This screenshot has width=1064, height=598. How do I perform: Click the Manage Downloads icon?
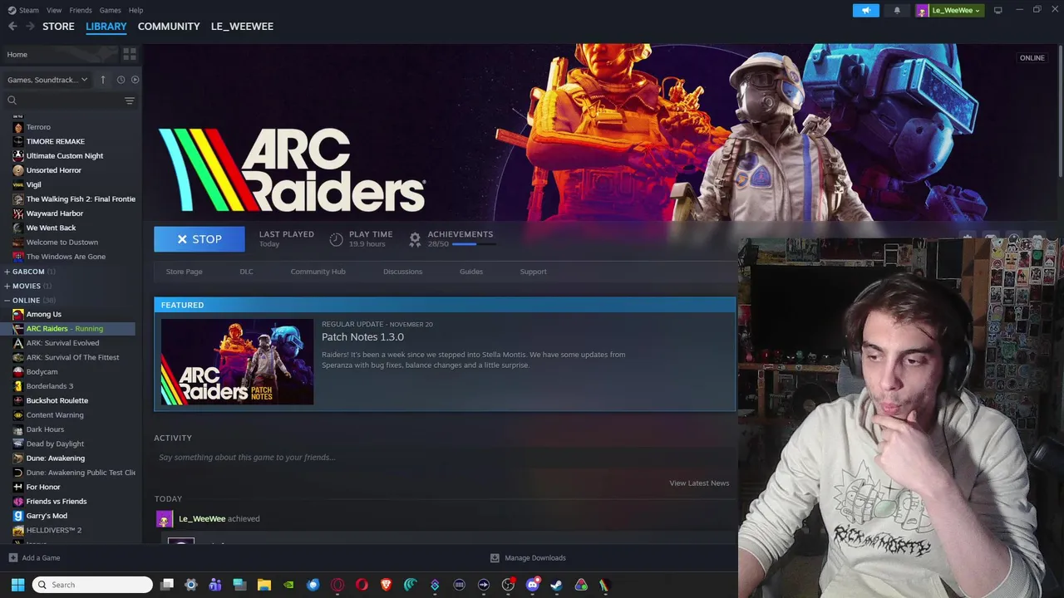pos(495,557)
